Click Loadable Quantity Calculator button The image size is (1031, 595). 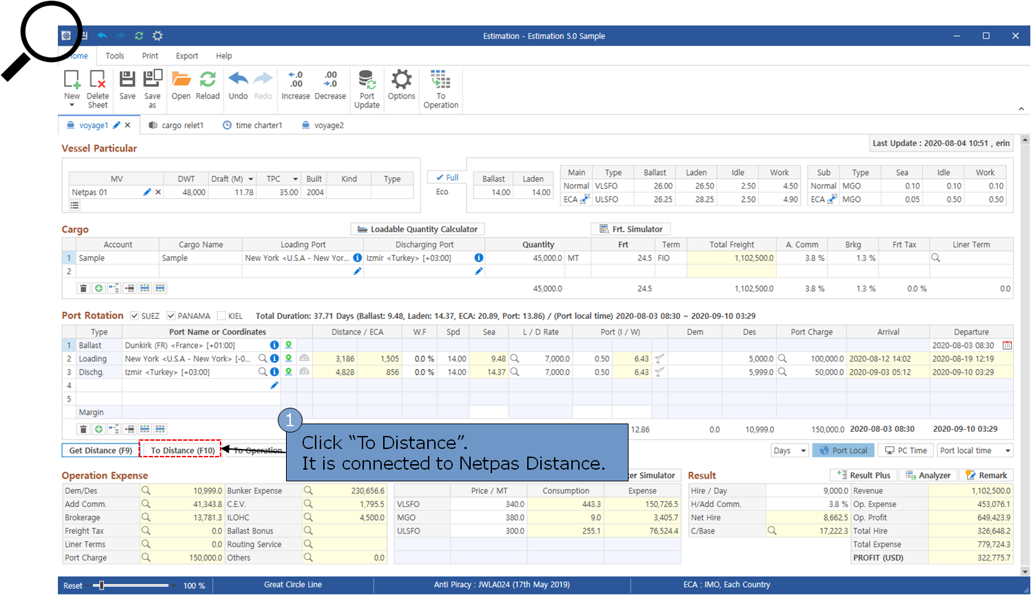[417, 229]
